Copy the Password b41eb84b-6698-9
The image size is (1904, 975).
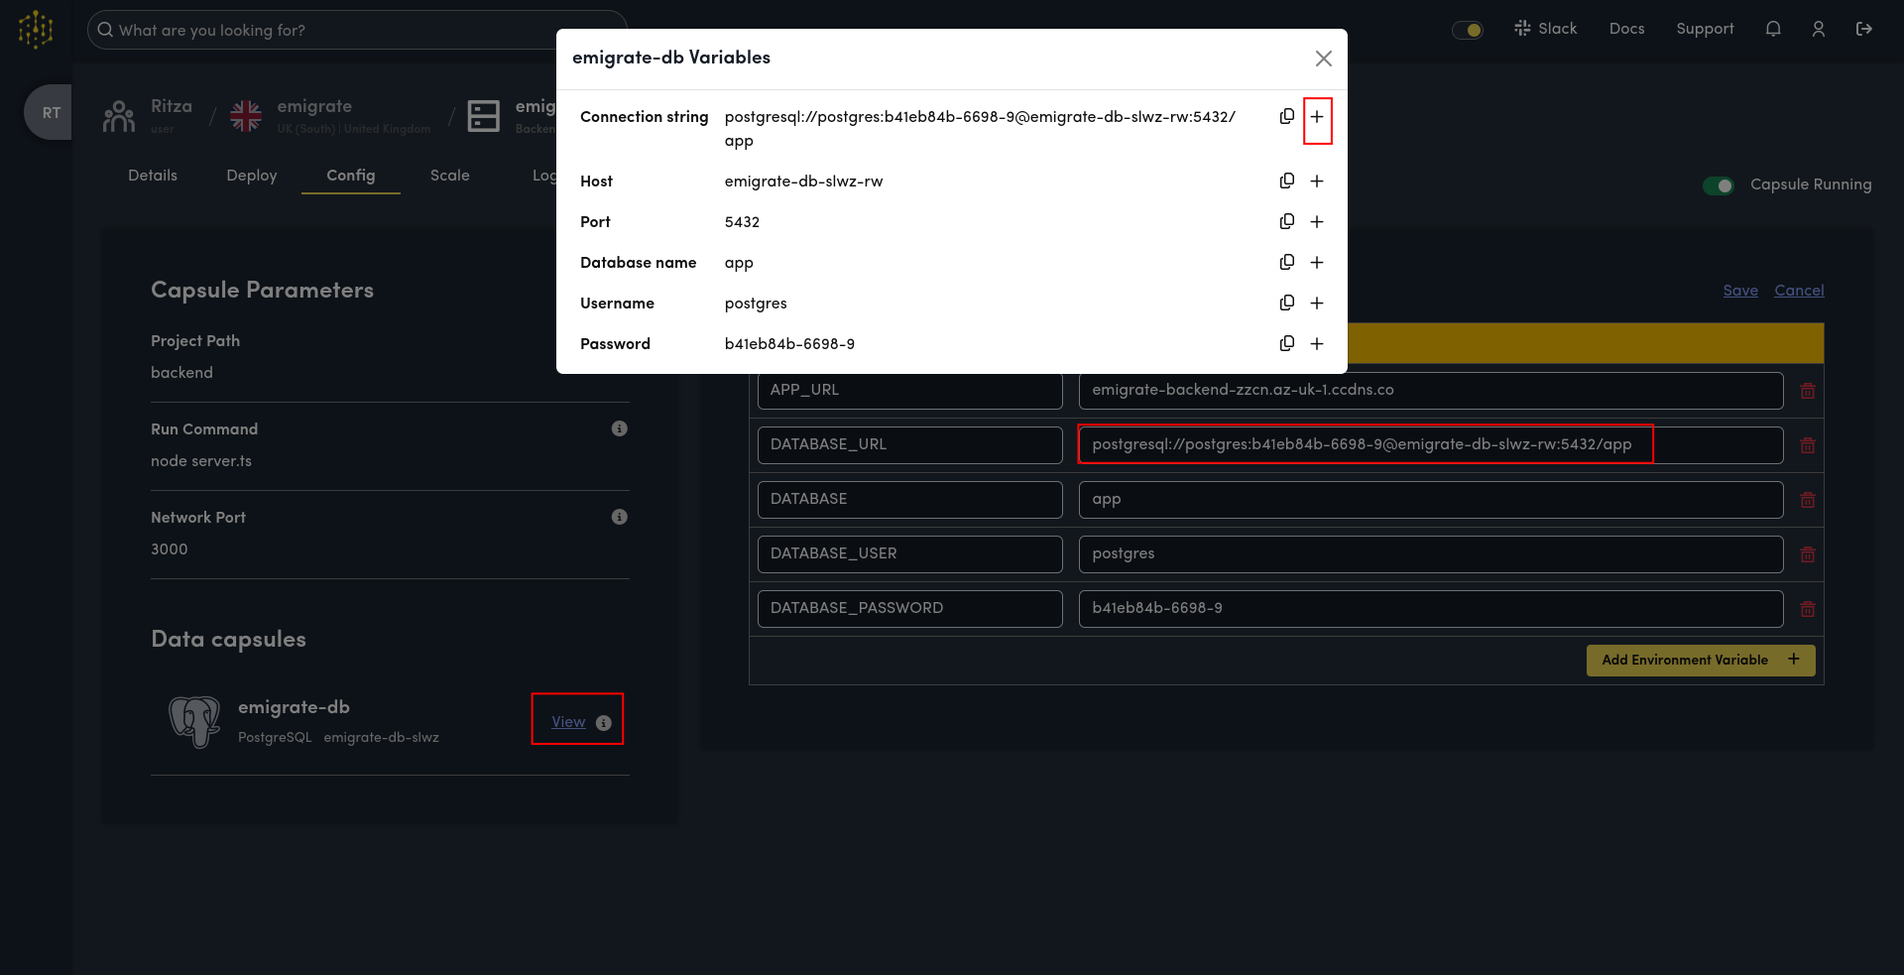click(1286, 343)
